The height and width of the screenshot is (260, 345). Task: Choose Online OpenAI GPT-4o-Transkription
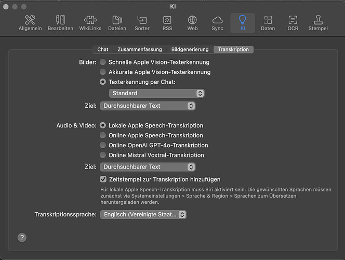[x=103, y=146]
